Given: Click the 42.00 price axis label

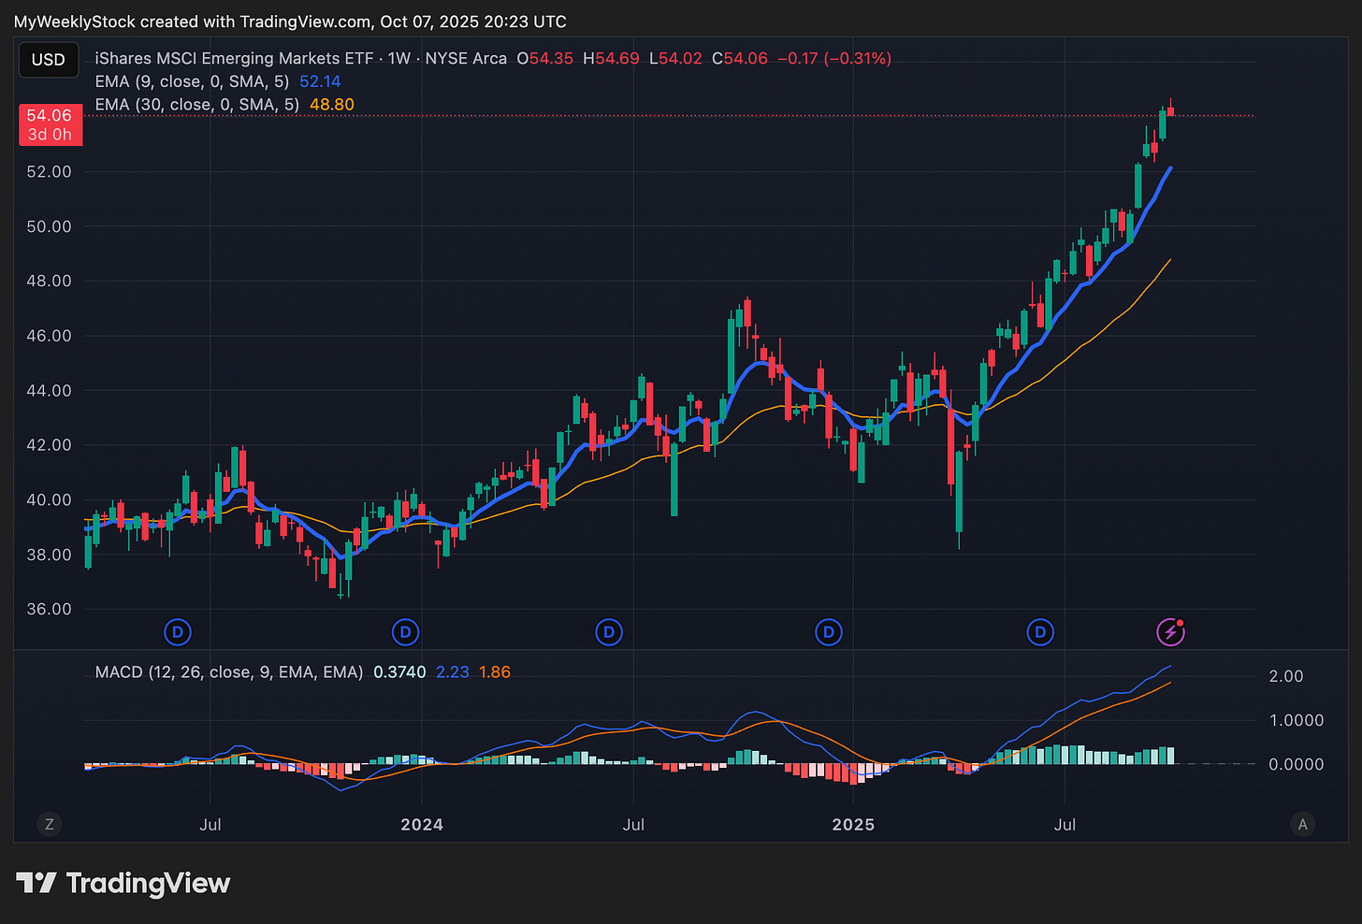Looking at the screenshot, I should point(49,444).
